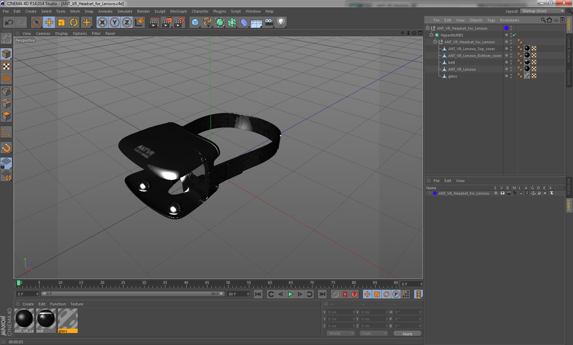573x345 pixels.
Task: Select the ANT_VR_Lenovo_Bottom_cover object
Action: click(x=474, y=56)
